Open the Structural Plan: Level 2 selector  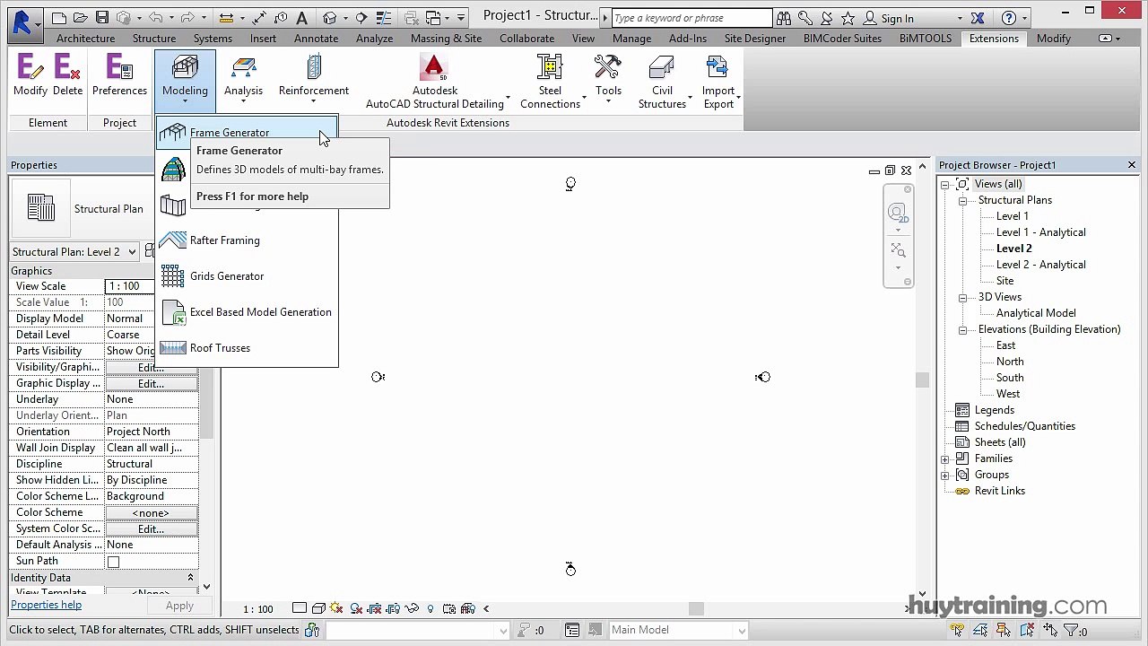pos(74,252)
